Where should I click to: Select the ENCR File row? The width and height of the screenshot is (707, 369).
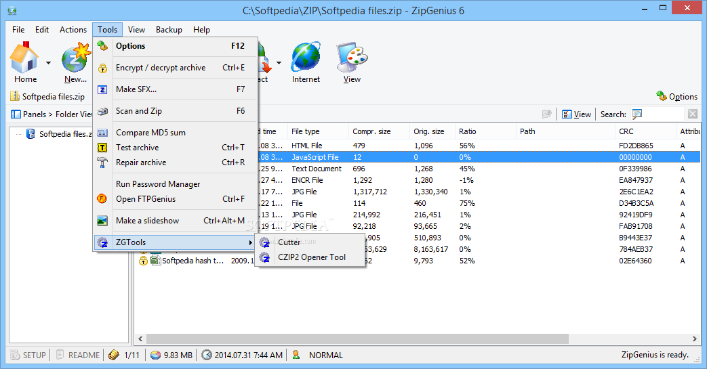[x=479, y=180]
